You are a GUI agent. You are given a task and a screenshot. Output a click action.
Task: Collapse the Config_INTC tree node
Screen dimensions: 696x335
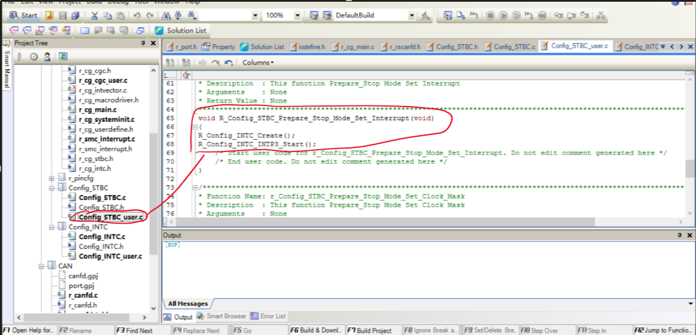(51, 227)
